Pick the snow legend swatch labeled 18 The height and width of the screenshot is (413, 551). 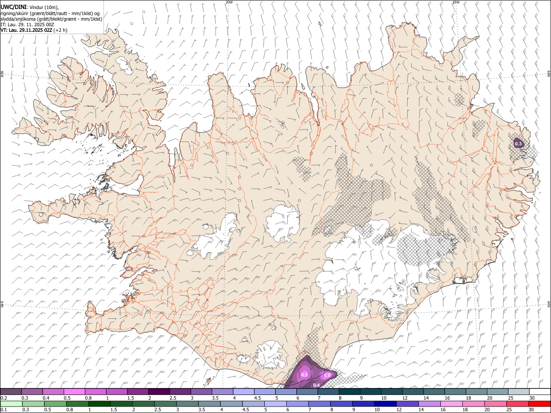[477, 391]
